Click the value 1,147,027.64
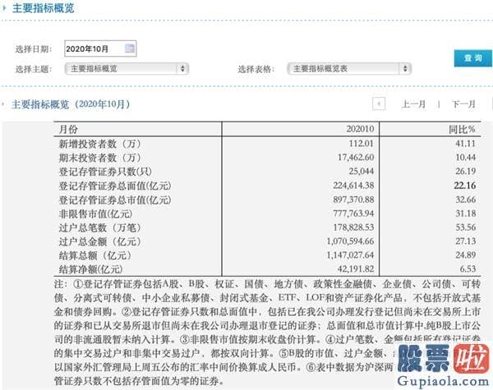 (x=350, y=255)
